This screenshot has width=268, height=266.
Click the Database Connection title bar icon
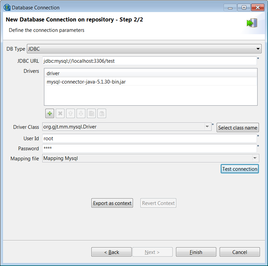pyautogui.click(x=7, y=7)
